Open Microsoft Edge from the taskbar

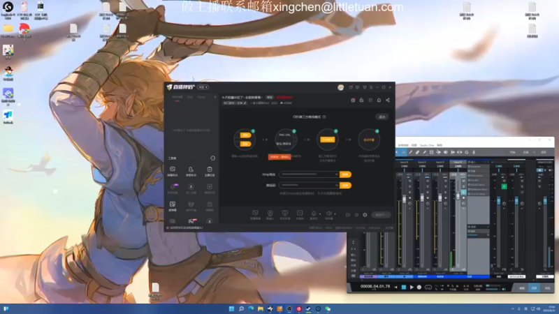[251, 308]
